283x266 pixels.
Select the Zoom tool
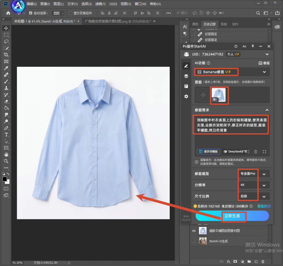6,161
